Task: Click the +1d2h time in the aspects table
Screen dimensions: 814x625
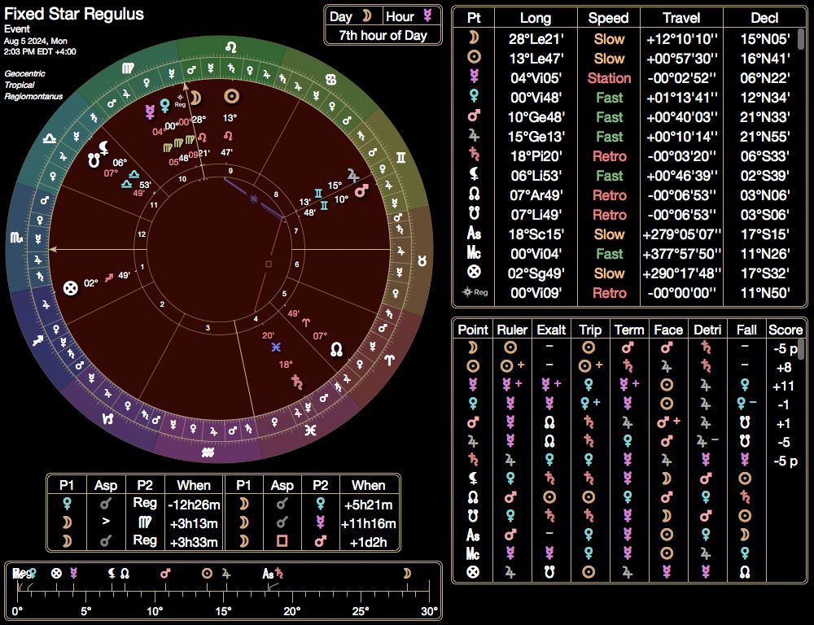Action: coord(369,542)
